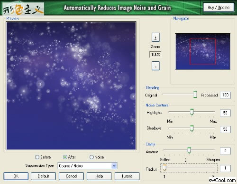Open the Suppression Type dropdown arrow
The image size is (237, 184).
coord(114,166)
